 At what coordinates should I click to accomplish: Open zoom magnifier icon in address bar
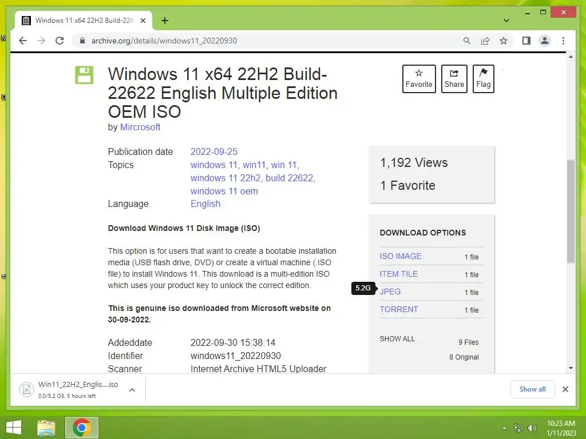[x=467, y=41]
